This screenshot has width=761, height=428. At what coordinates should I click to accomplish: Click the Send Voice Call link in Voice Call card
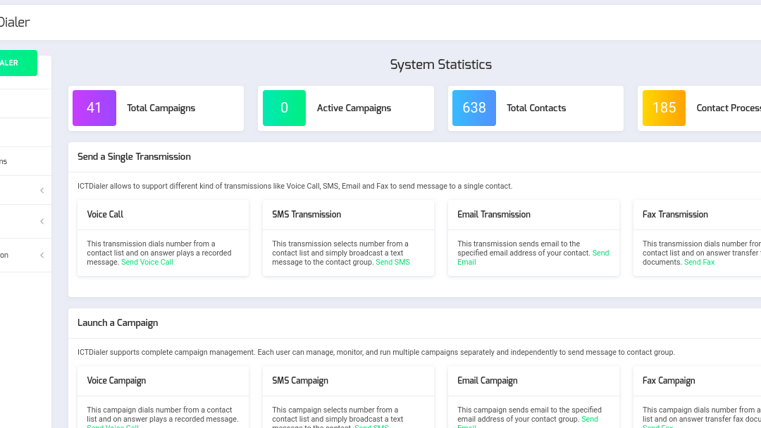click(147, 263)
